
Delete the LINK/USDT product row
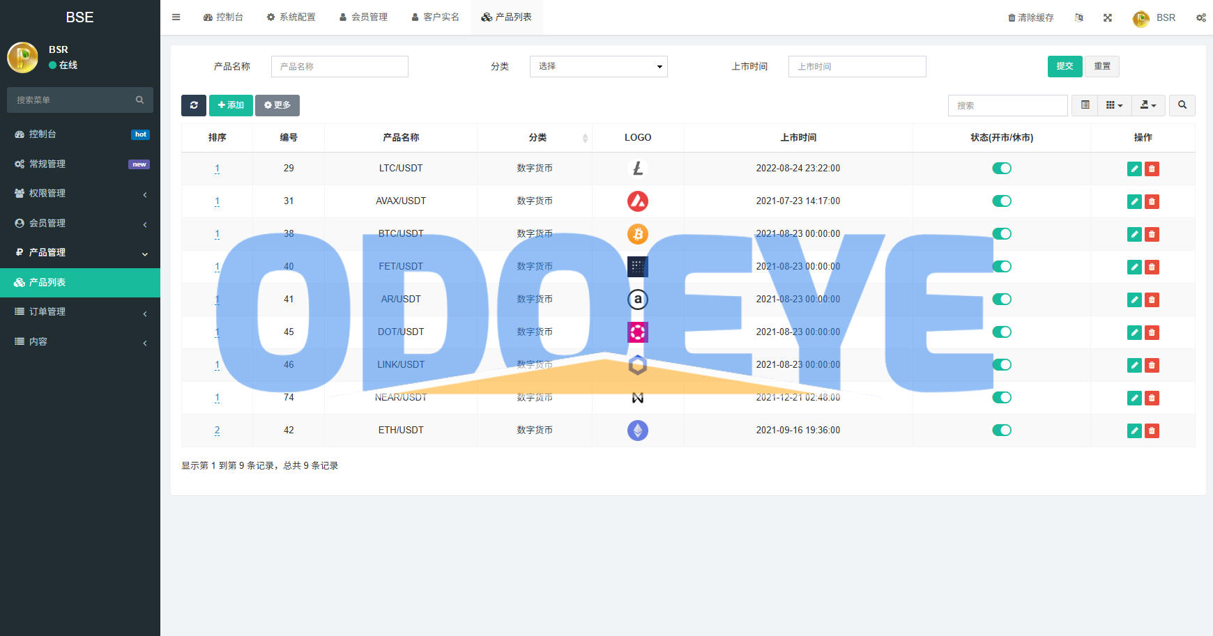[1152, 365]
